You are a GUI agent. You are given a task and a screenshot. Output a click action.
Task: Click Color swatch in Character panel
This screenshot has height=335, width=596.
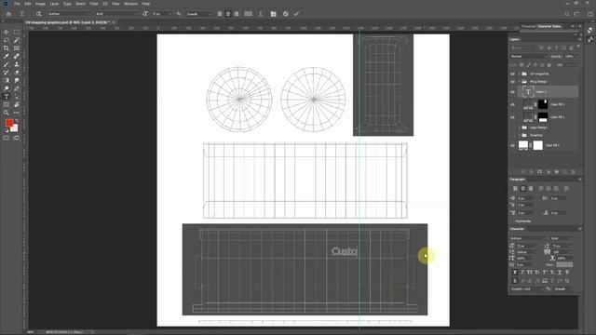(564, 264)
